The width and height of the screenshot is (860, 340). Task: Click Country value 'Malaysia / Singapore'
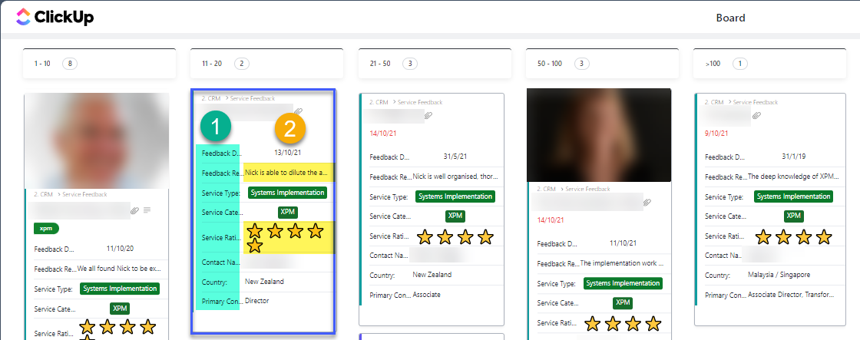click(779, 274)
